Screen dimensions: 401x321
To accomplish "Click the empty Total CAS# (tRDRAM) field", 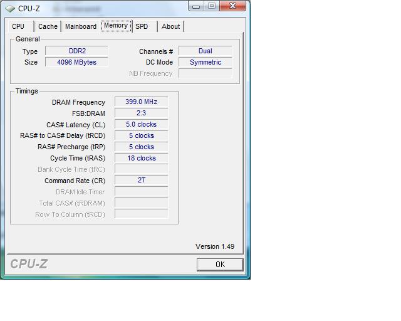I will 142,203.
